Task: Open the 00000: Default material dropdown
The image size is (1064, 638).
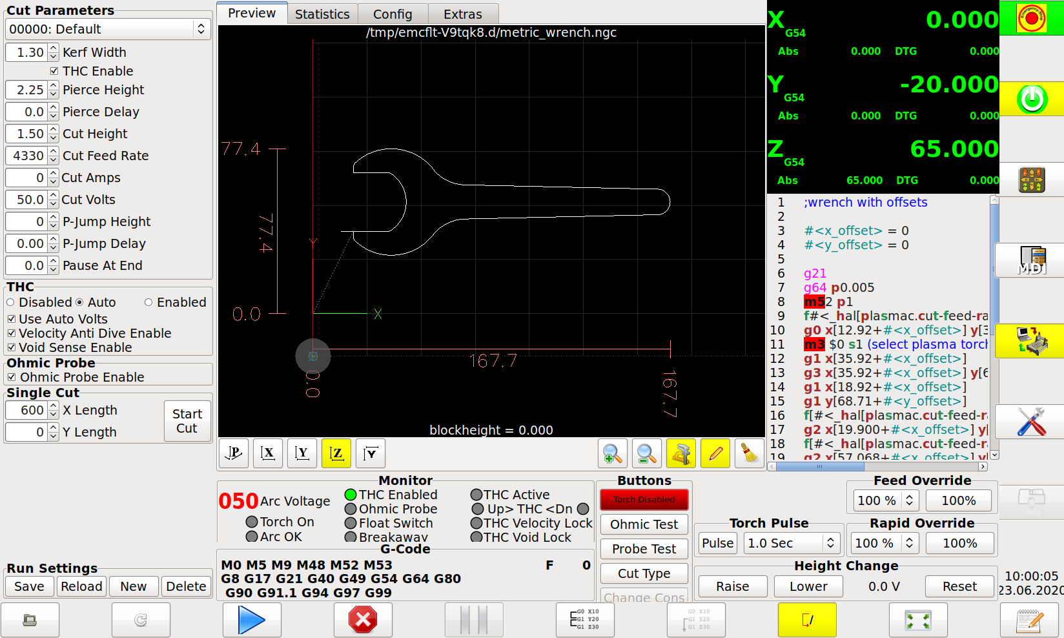Action: click(x=108, y=29)
